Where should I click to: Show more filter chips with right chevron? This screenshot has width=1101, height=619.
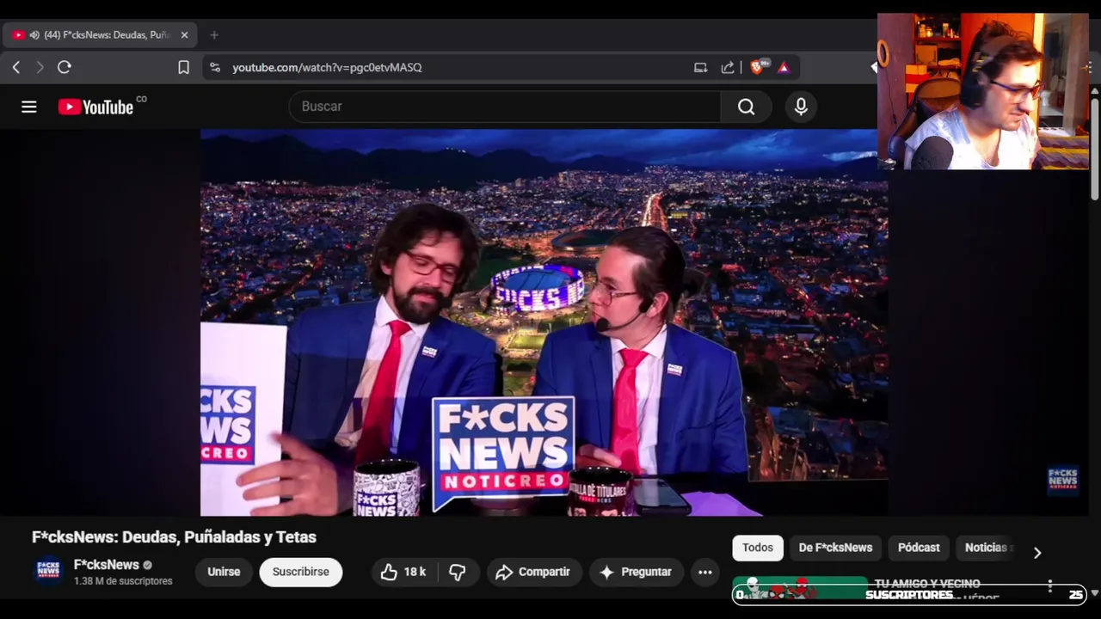tap(1037, 553)
